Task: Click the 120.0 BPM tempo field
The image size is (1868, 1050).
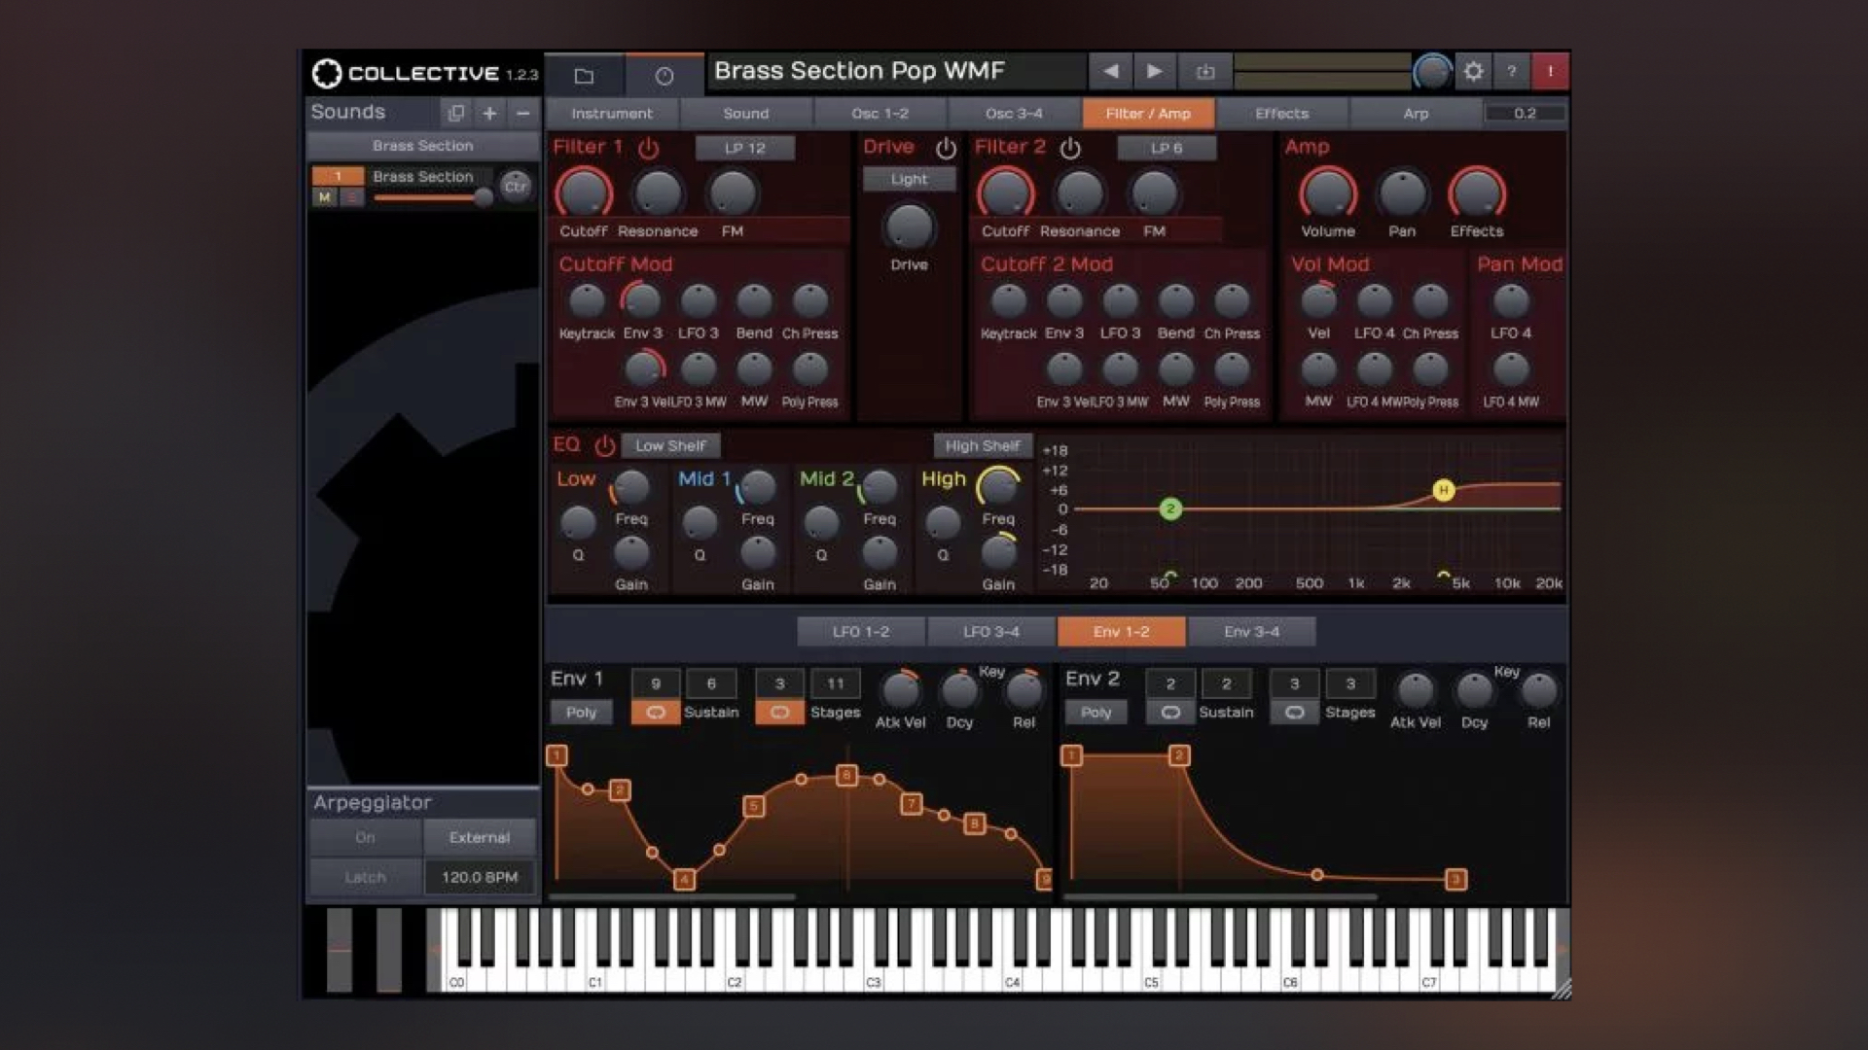Action: point(480,877)
